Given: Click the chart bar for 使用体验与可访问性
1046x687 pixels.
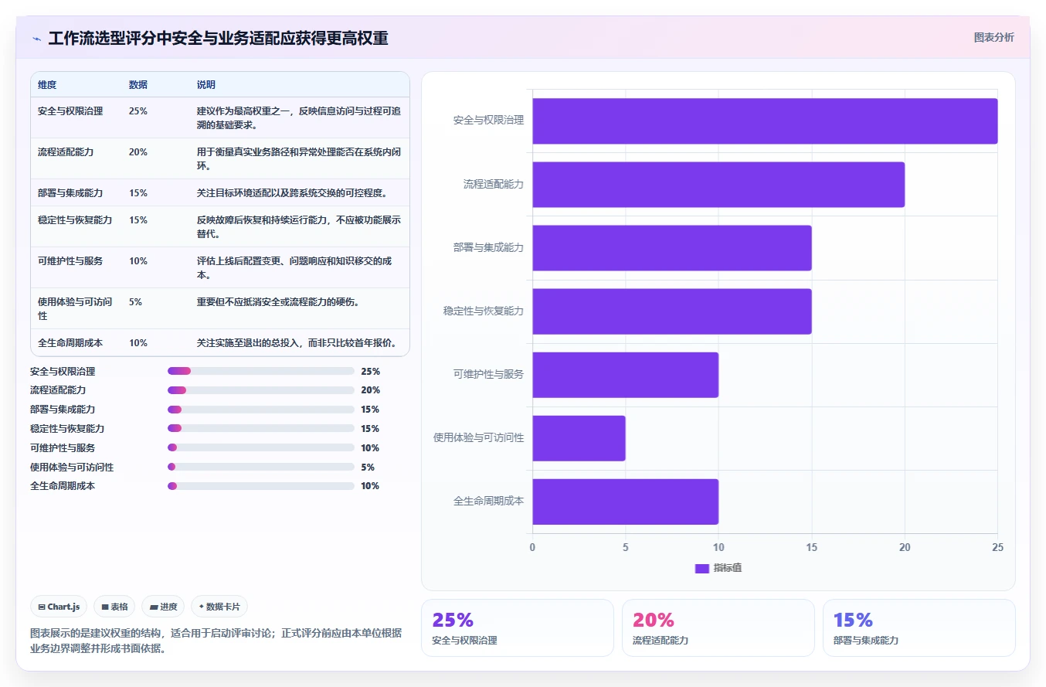Looking at the screenshot, I should (579, 438).
